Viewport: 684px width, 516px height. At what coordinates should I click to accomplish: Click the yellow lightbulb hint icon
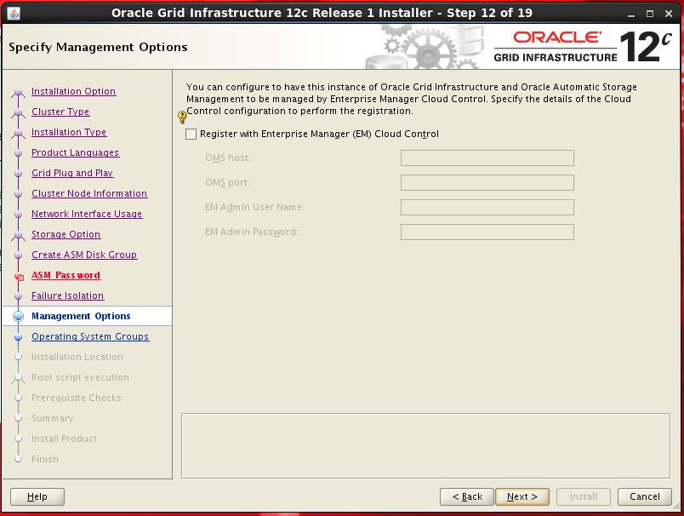[x=182, y=117]
